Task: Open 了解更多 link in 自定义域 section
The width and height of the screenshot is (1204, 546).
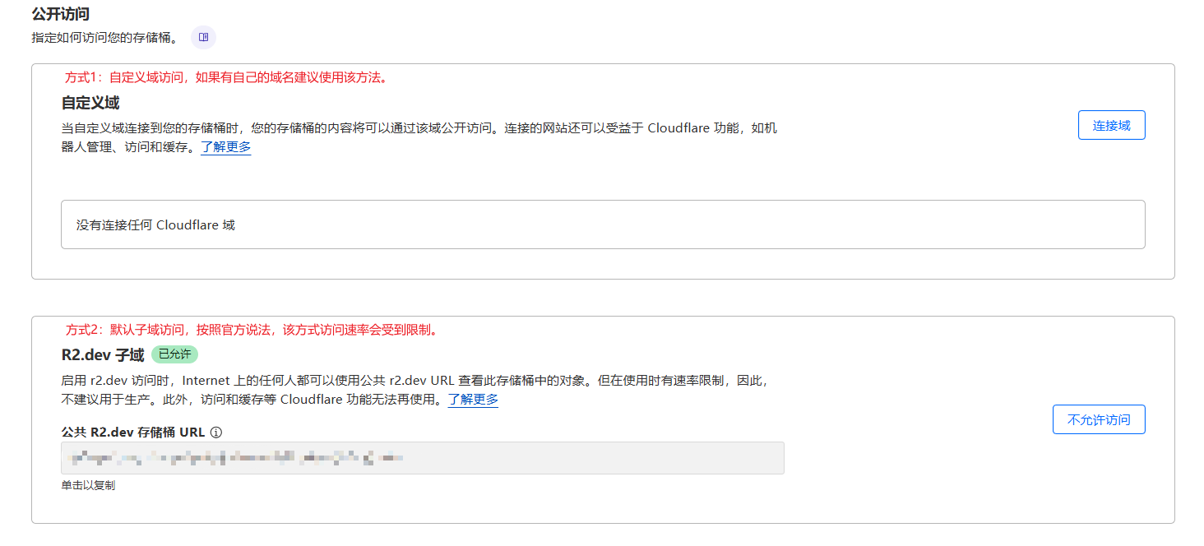Action: coord(225,147)
